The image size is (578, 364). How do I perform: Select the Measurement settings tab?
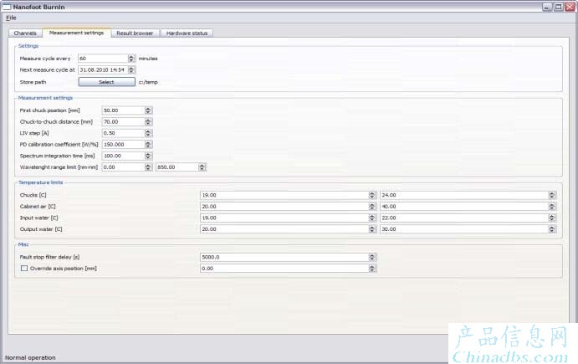(x=76, y=33)
